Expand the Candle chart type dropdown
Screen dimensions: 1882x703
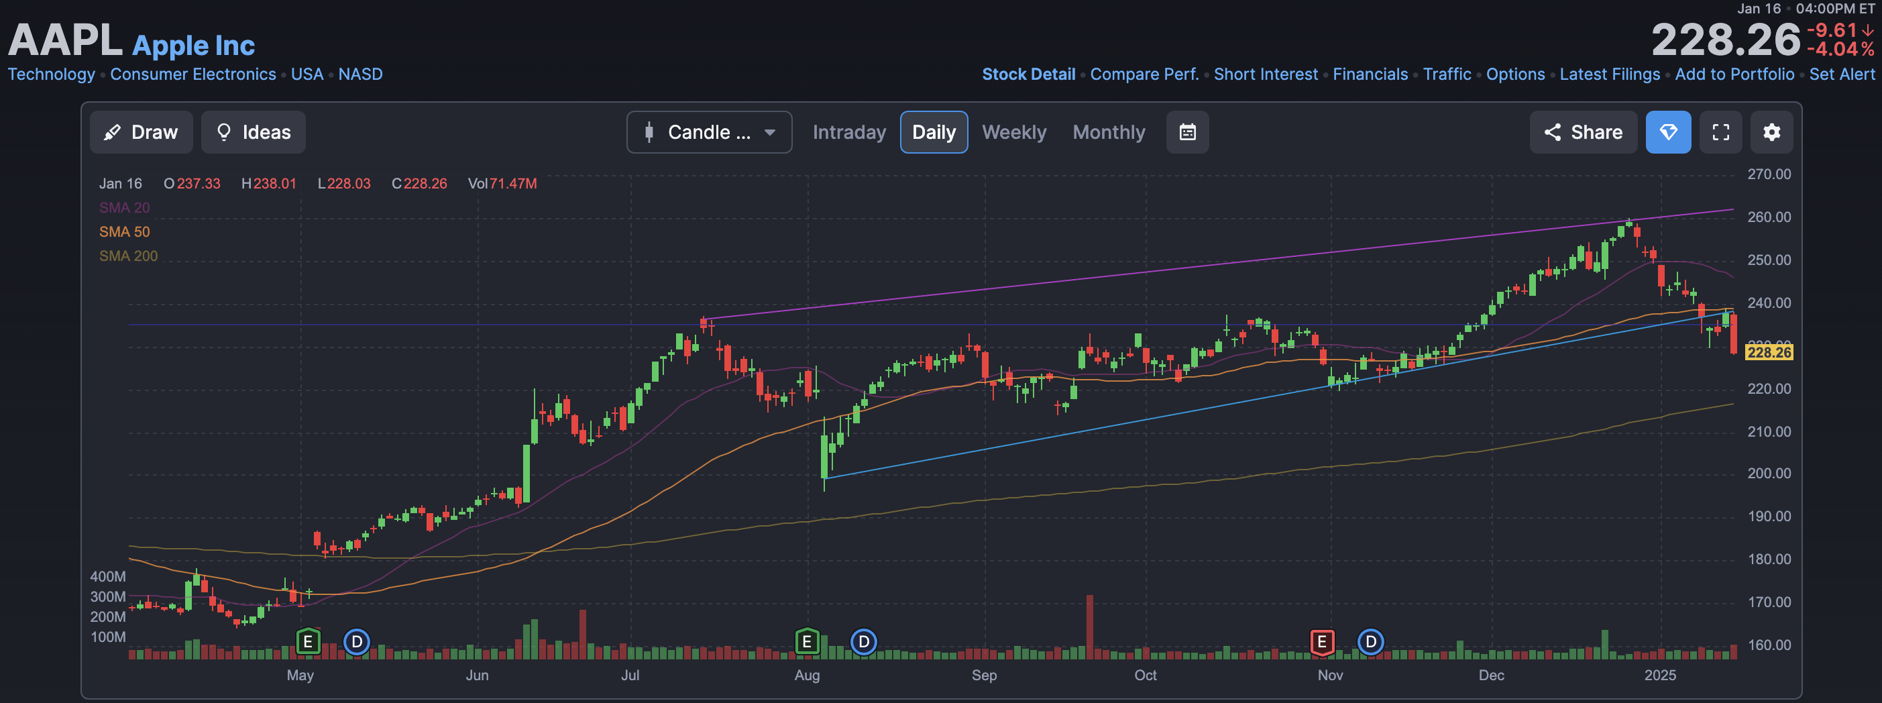[709, 132]
